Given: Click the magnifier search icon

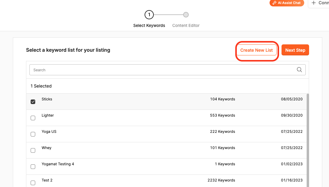Looking at the screenshot, I should (299, 70).
